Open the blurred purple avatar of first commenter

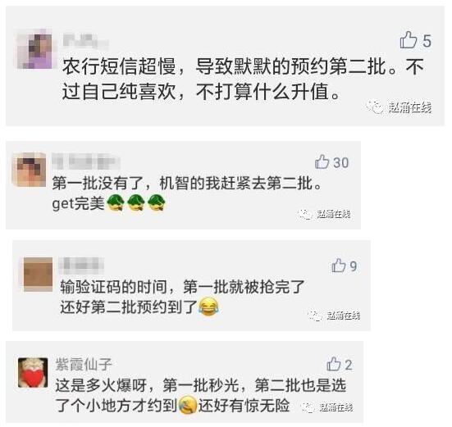coord(35,49)
